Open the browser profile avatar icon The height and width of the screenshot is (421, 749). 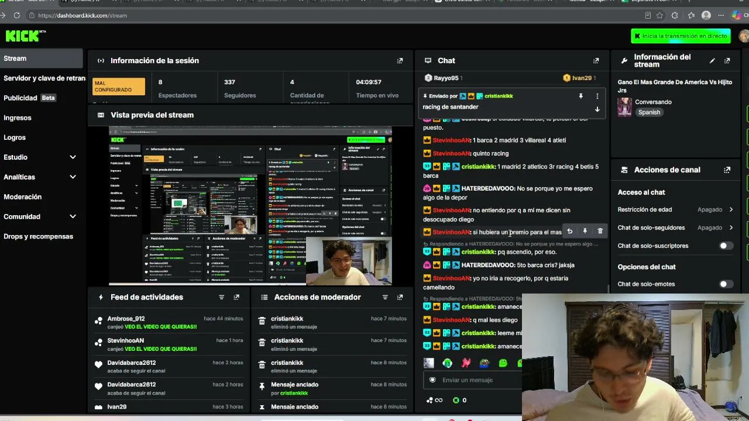706,15
